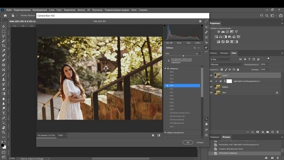Collapse the Избранное presets group
Screen dimensions: 284x160
point(166,68)
